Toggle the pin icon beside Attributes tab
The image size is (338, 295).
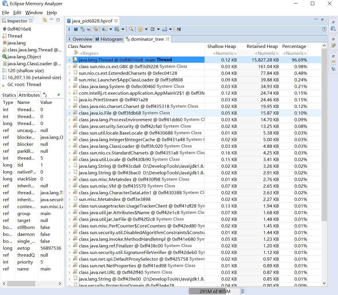coord(58,94)
